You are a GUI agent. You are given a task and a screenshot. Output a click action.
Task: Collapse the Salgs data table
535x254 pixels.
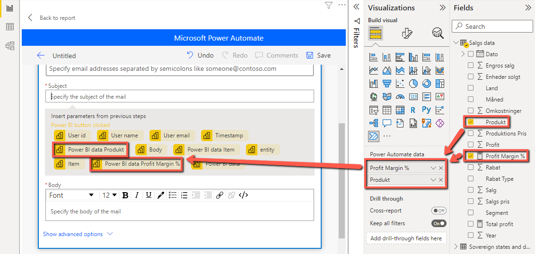point(456,42)
